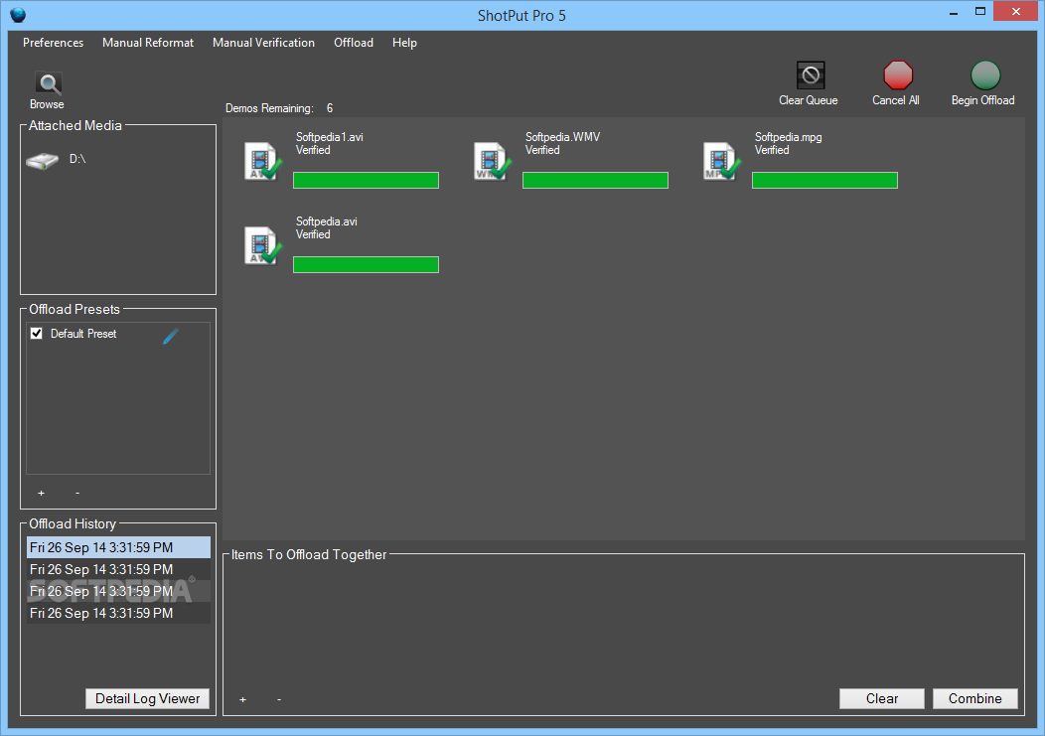This screenshot has height=736, width=1045.
Task: Click Verified status under Softpedia.mpg
Action: click(772, 150)
